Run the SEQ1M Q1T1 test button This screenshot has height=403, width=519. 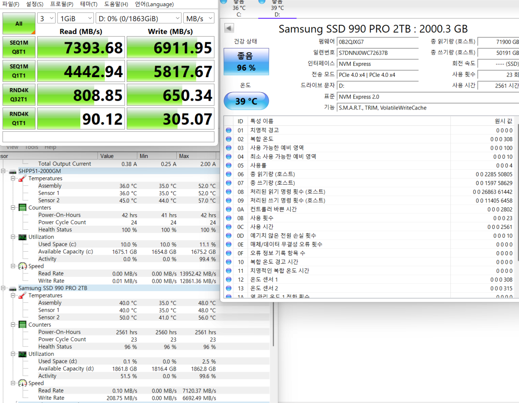pos(19,71)
